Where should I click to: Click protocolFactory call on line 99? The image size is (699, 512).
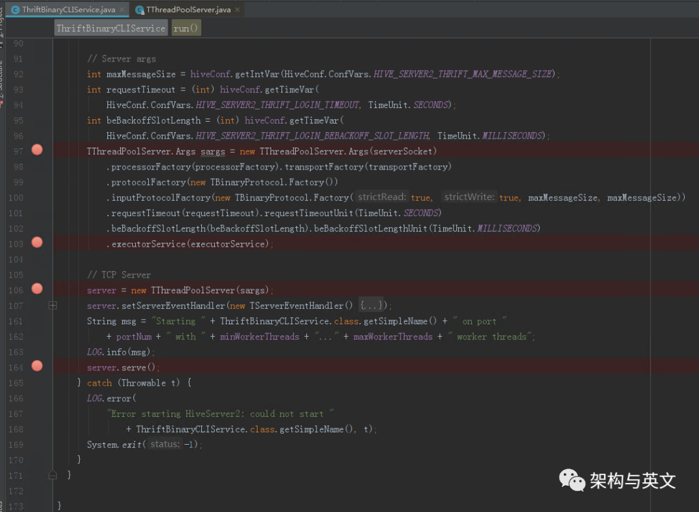[x=148, y=183]
